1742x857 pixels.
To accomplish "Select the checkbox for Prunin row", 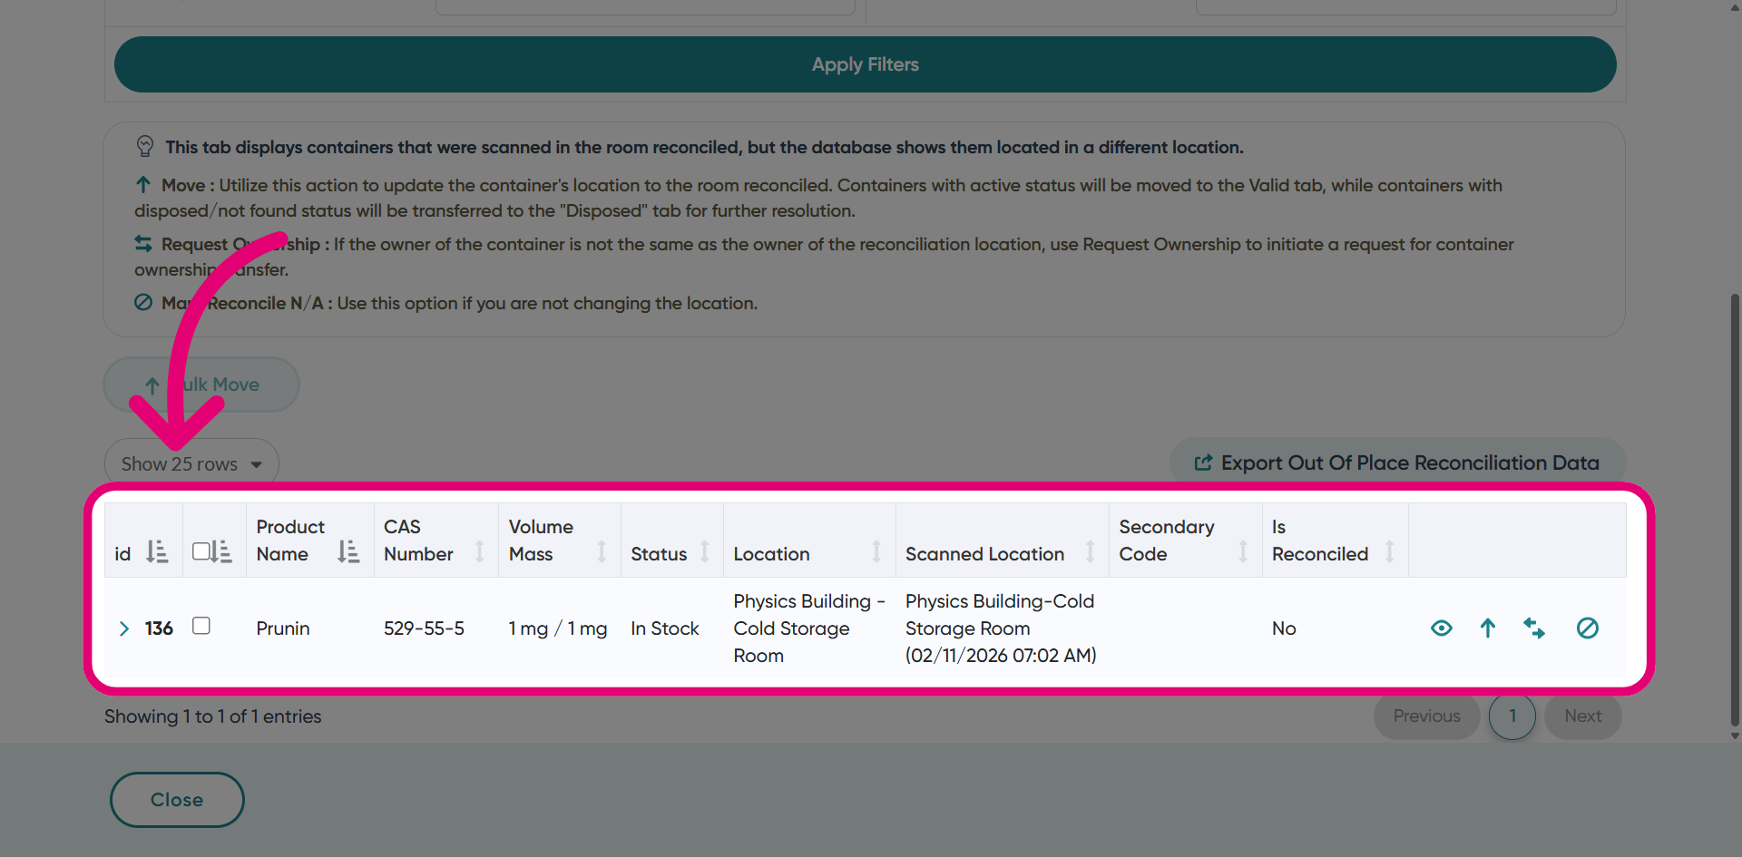I will pyautogui.click(x=201, y=626).
